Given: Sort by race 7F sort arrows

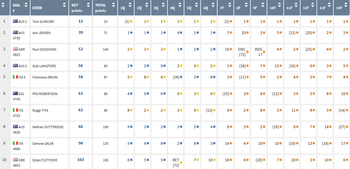Looking at the screenshot, I should [x=230, y=5].
